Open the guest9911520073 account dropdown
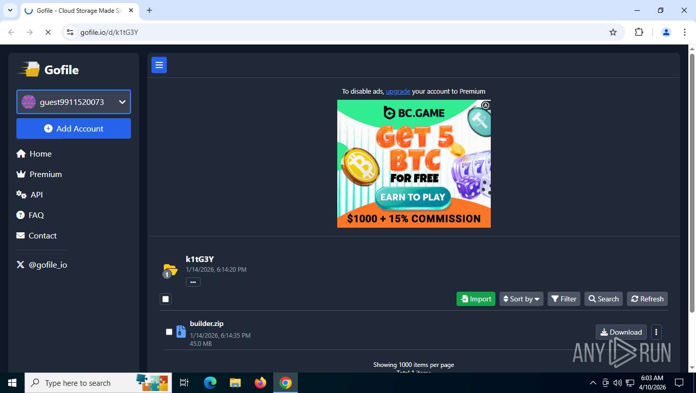This screenshot has height=393, width=696. (74, 102)
